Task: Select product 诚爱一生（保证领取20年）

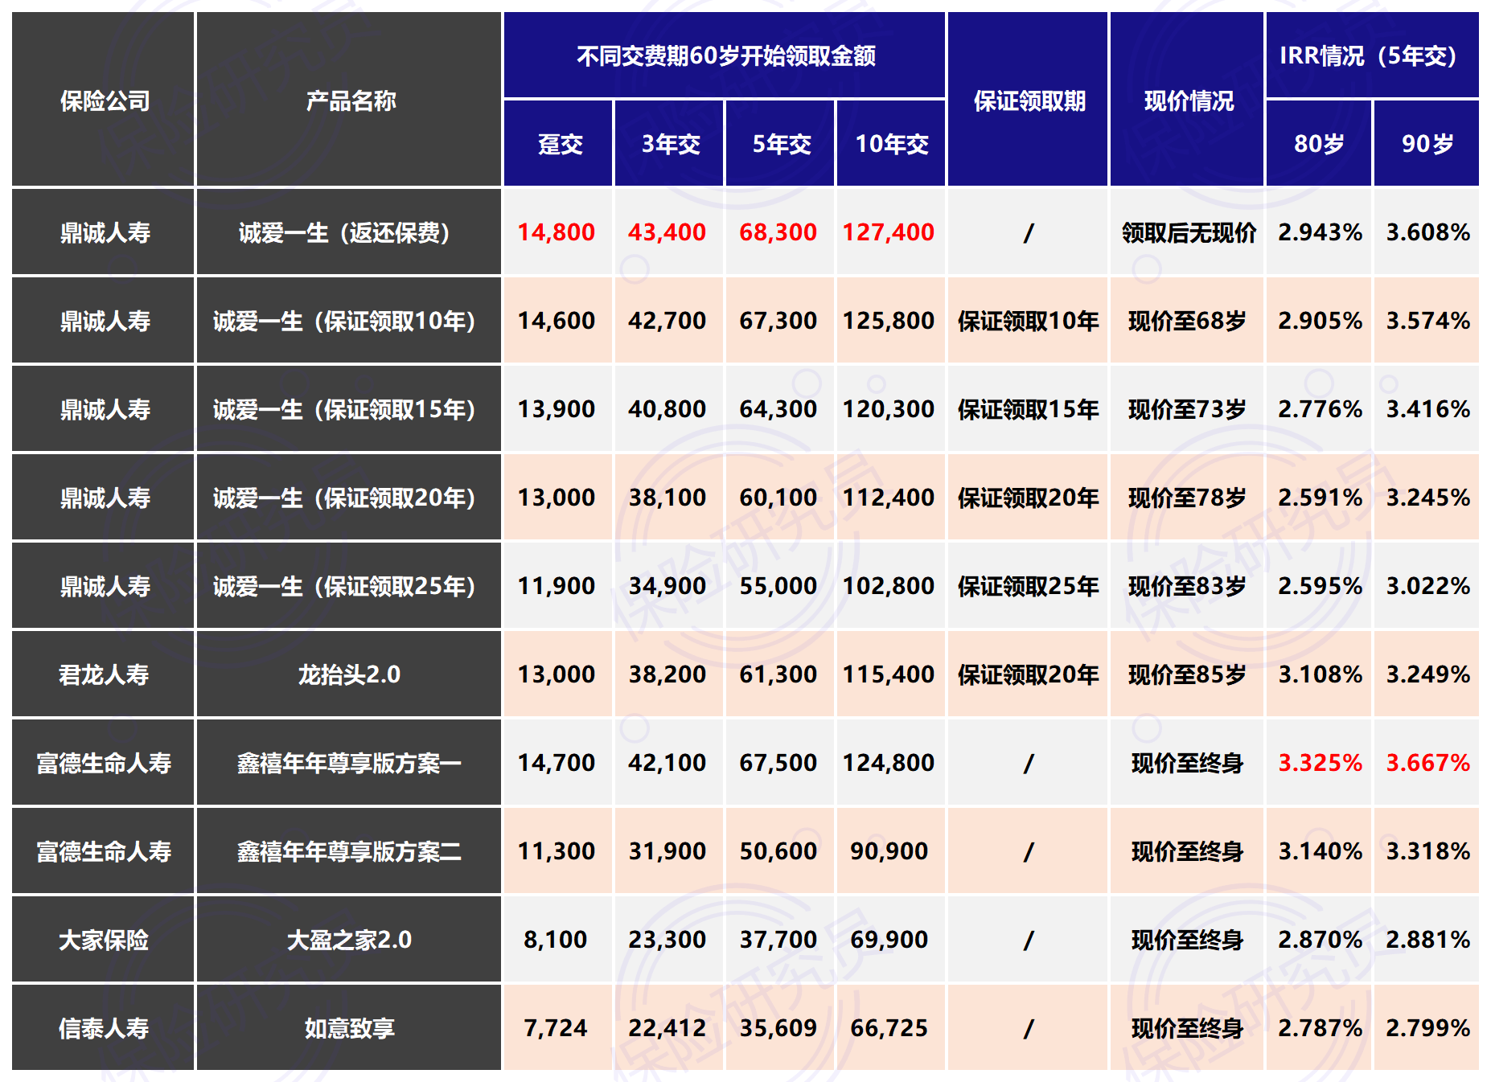Action: (x=349, y=498)
